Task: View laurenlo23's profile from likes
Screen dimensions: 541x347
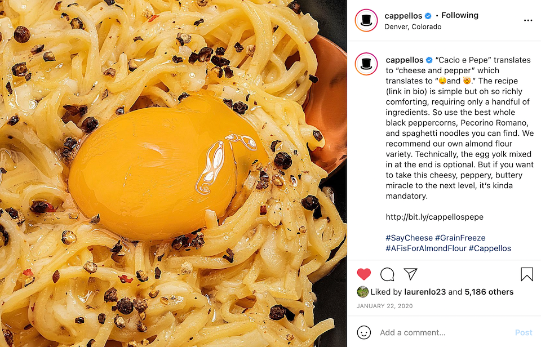Action: (425, 292)
